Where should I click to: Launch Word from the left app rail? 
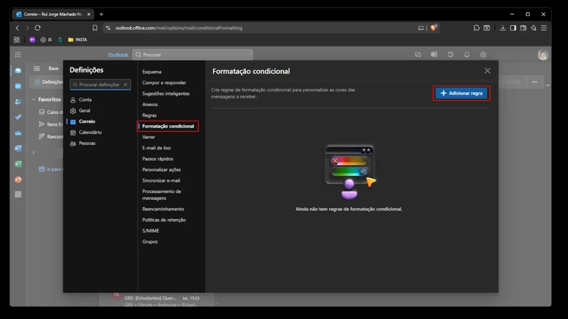pos(18,148)
